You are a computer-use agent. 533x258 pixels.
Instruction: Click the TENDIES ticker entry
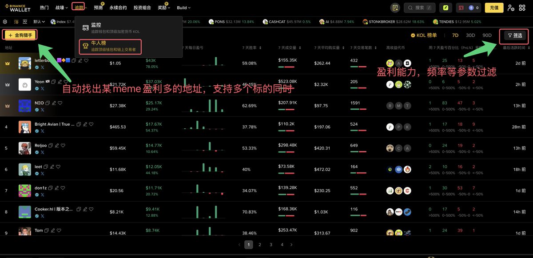coord(458,21)
